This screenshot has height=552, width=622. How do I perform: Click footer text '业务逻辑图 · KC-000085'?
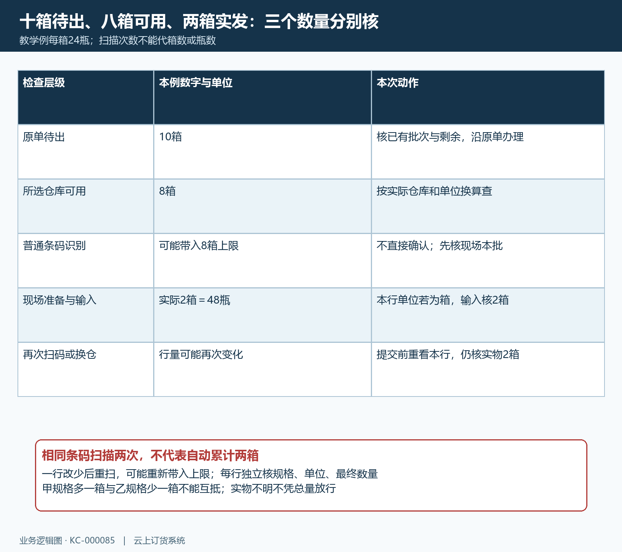(67, 541)
